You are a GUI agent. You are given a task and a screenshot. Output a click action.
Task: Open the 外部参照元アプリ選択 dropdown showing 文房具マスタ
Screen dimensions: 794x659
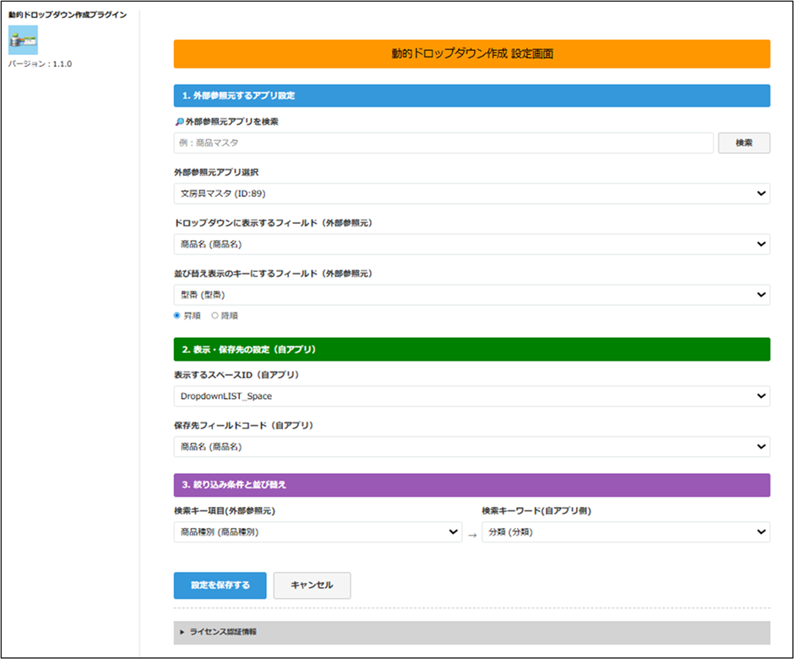click(x=471, y=193)
